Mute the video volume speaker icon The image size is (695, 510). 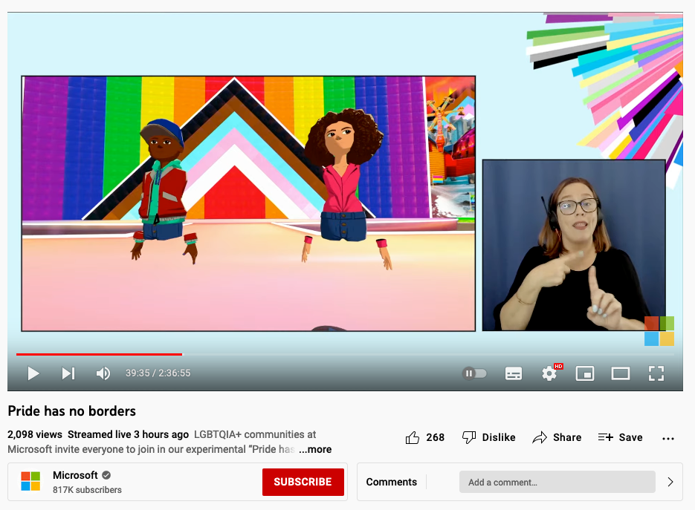click(x=103, y=373)
